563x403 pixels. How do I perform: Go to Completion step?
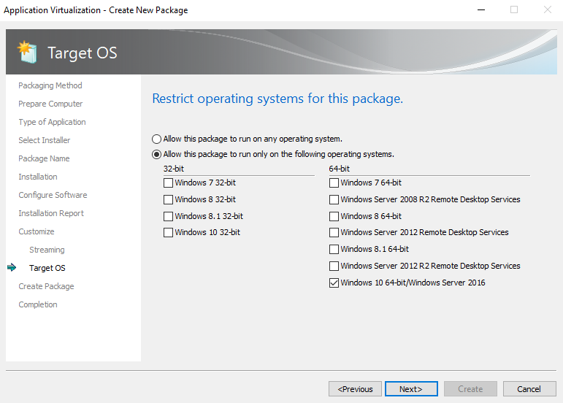(x=38, y=304)
